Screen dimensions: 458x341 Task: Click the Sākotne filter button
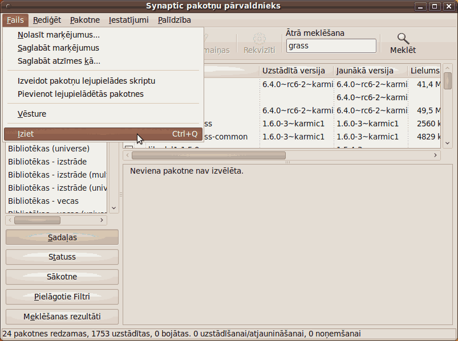point(62,277)
